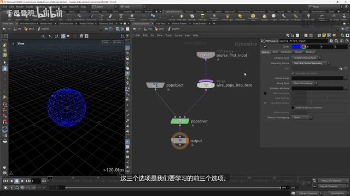The width and height of the screenshot is (350, 196).
Task: Select the Spray Paint shelf tool
Action: point(110,17)
